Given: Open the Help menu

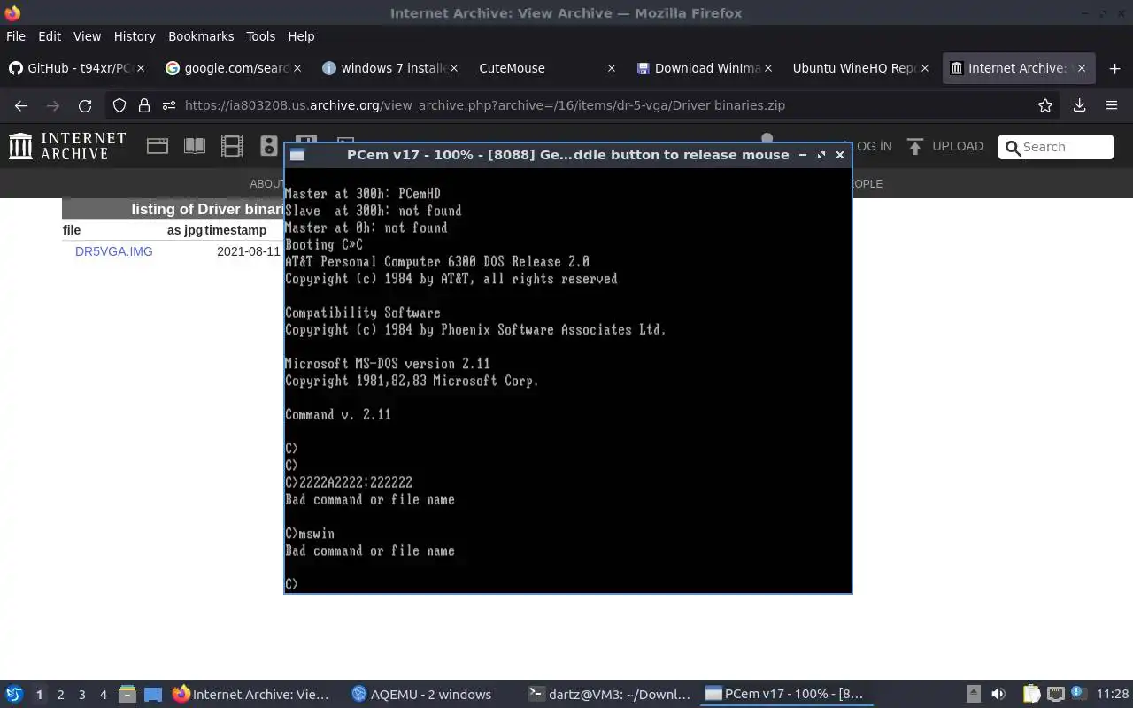Looking at the screenshot, I should coord(301,36).
